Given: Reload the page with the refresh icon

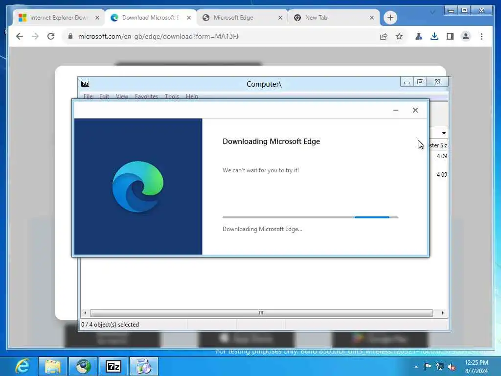Looking at the screenshot, I should (51, 36).
